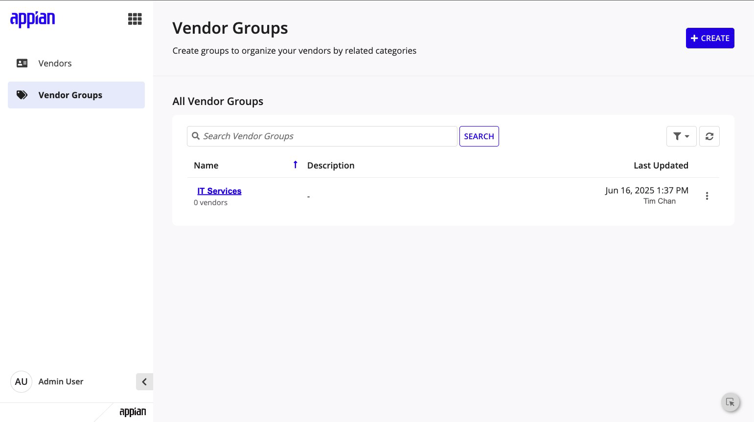Image resolution: width=754 pixels, height=422 pixels.
Task: Click the ascending sort arrow on Name
Action: coord(295,165)
